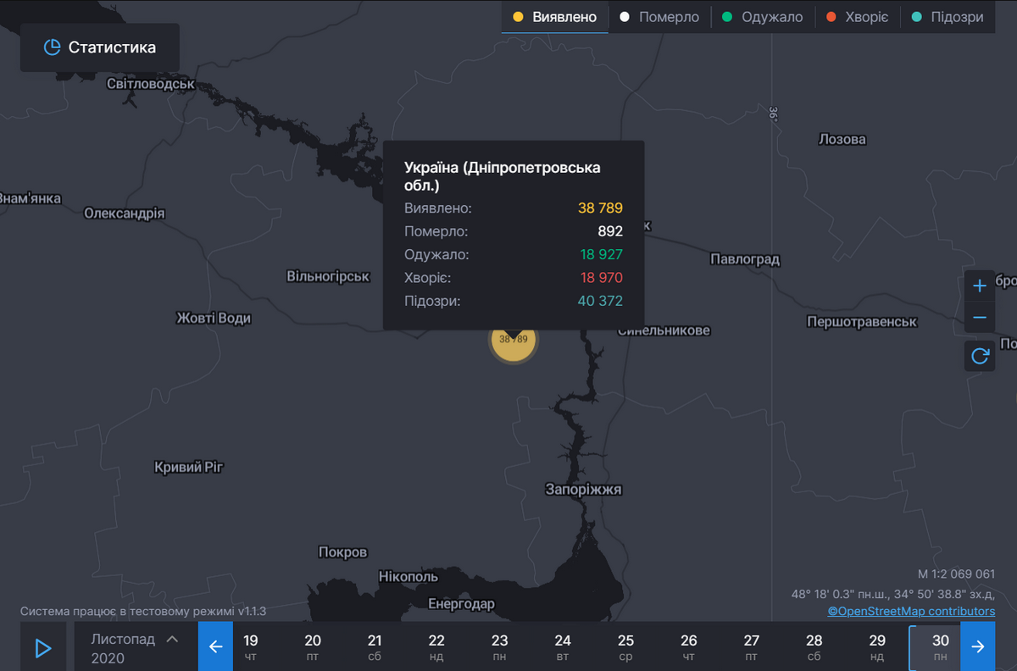Reset the map with the refresh icon
This screenshot has width=1017, height=671.
click(980, 356)
